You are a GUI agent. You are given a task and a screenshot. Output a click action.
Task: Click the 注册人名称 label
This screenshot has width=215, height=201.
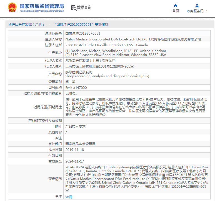53,39
